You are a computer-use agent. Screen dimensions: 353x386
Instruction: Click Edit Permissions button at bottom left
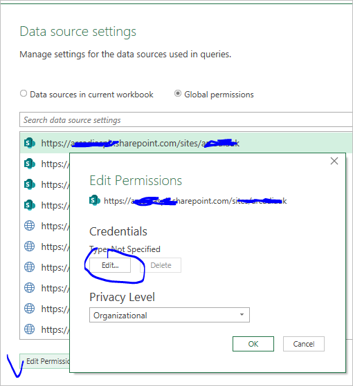45,361
